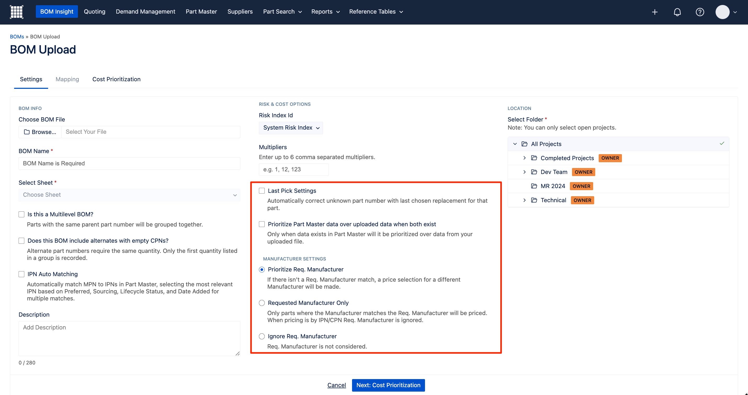Image resolution: width=748 pixels, height=395 pixels.
Task: Click the Technical folder icon
Action: 534,200
